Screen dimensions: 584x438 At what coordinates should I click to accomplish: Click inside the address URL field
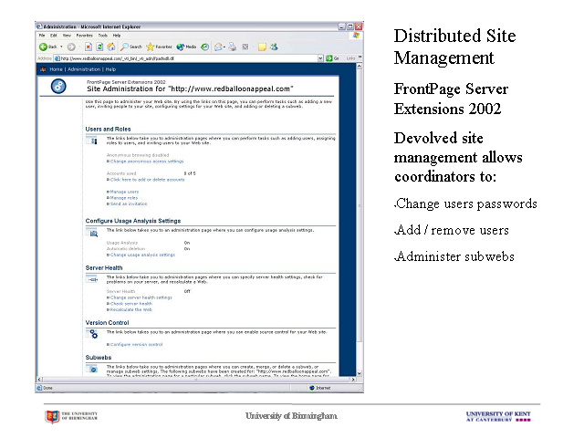click(188, 58)
